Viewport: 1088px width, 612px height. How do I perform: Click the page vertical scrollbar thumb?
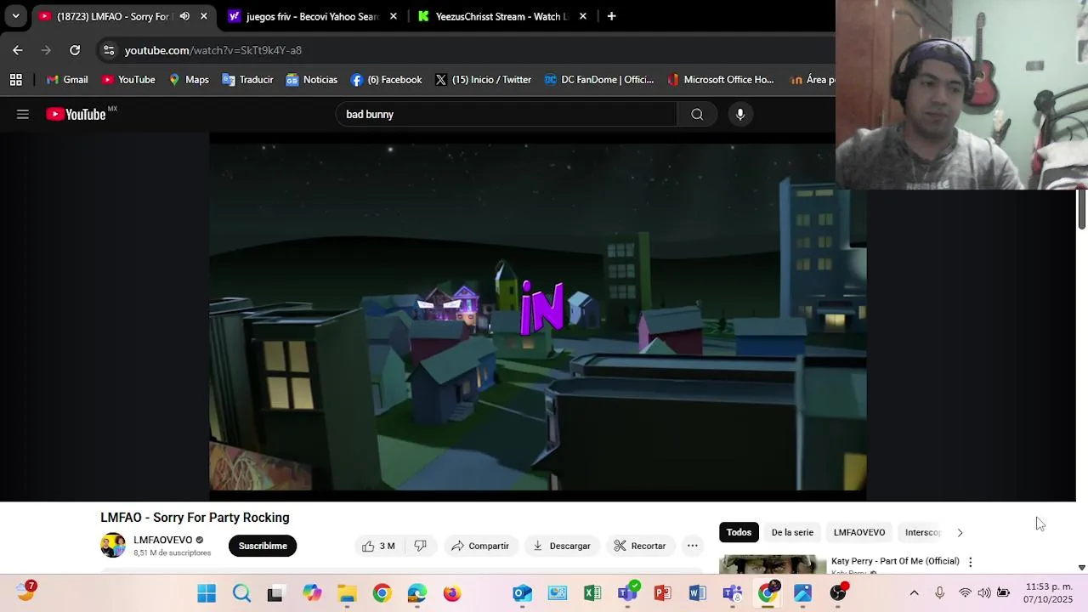click(1081, 209)
